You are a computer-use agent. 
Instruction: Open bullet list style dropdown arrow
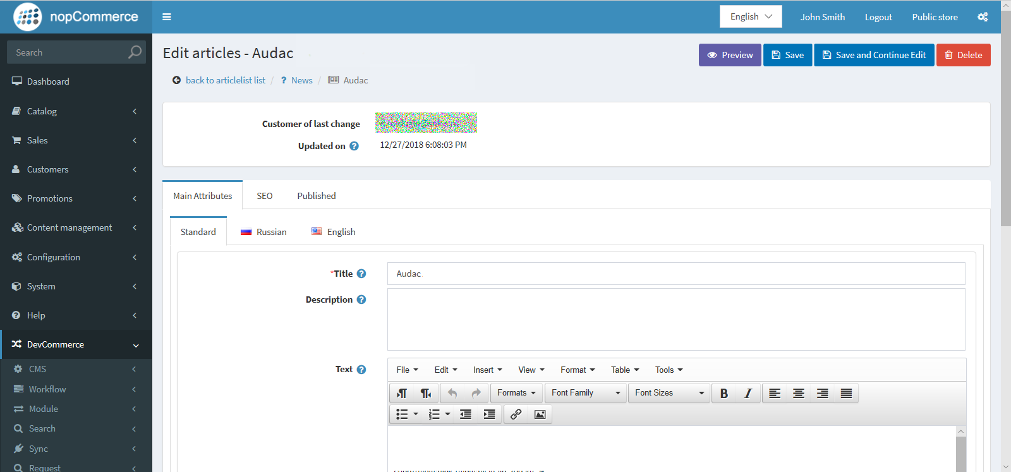point(416,415)
